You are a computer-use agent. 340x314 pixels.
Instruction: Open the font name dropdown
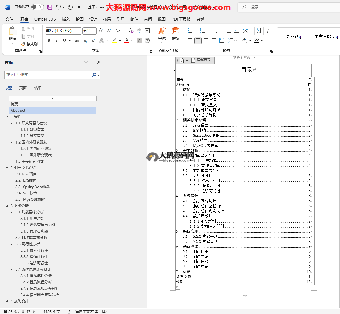80,31
